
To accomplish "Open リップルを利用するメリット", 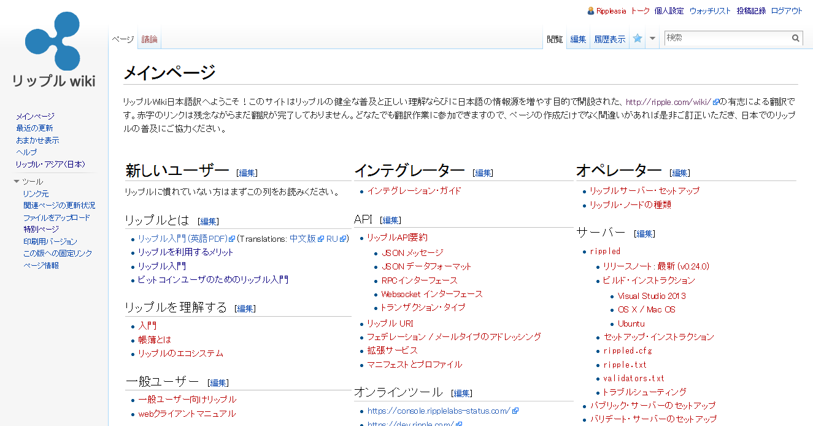I will click(x=186, y=252).
